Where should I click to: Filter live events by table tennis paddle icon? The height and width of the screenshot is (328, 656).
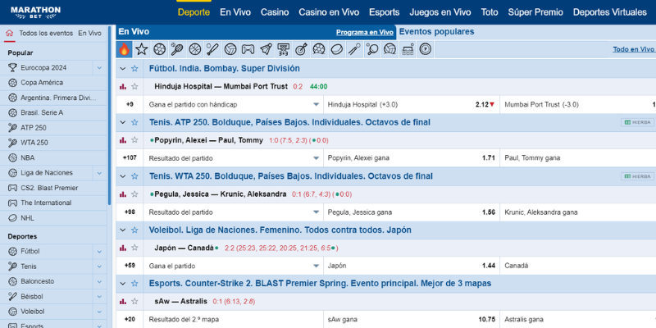[x=372, y=49]
